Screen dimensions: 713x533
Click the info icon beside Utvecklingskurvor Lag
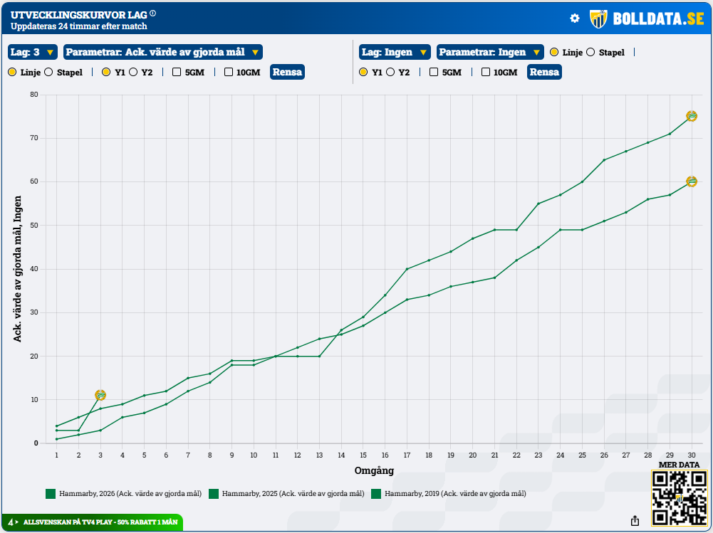tap(153, 14)
